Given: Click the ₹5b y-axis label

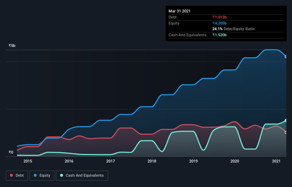Looking at the screenshot, I should pyautogui.click(x=12, y=46).
